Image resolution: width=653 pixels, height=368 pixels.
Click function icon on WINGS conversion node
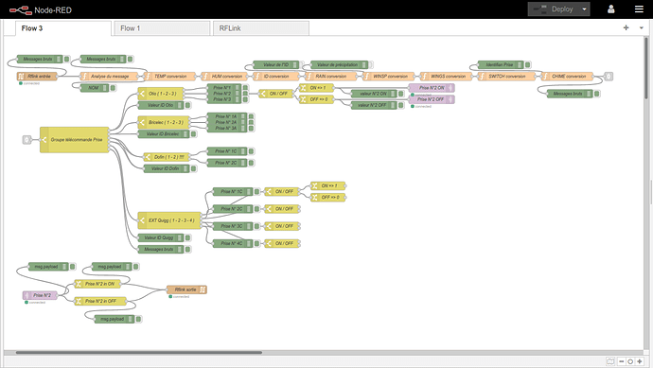pos(424,77)
